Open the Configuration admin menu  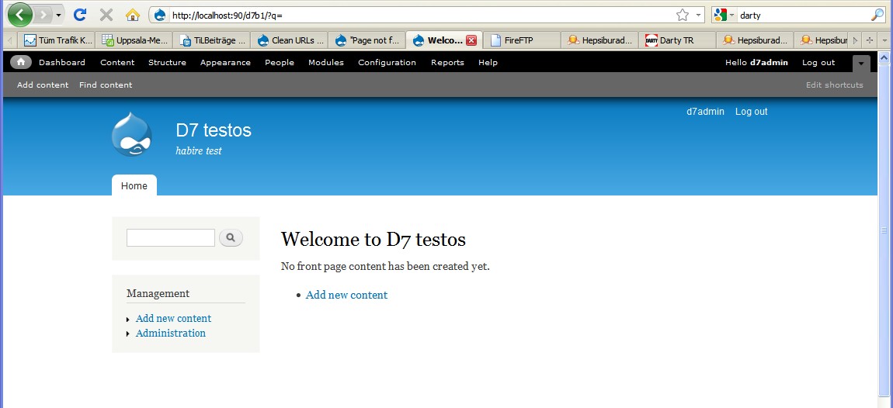(387, 62)
